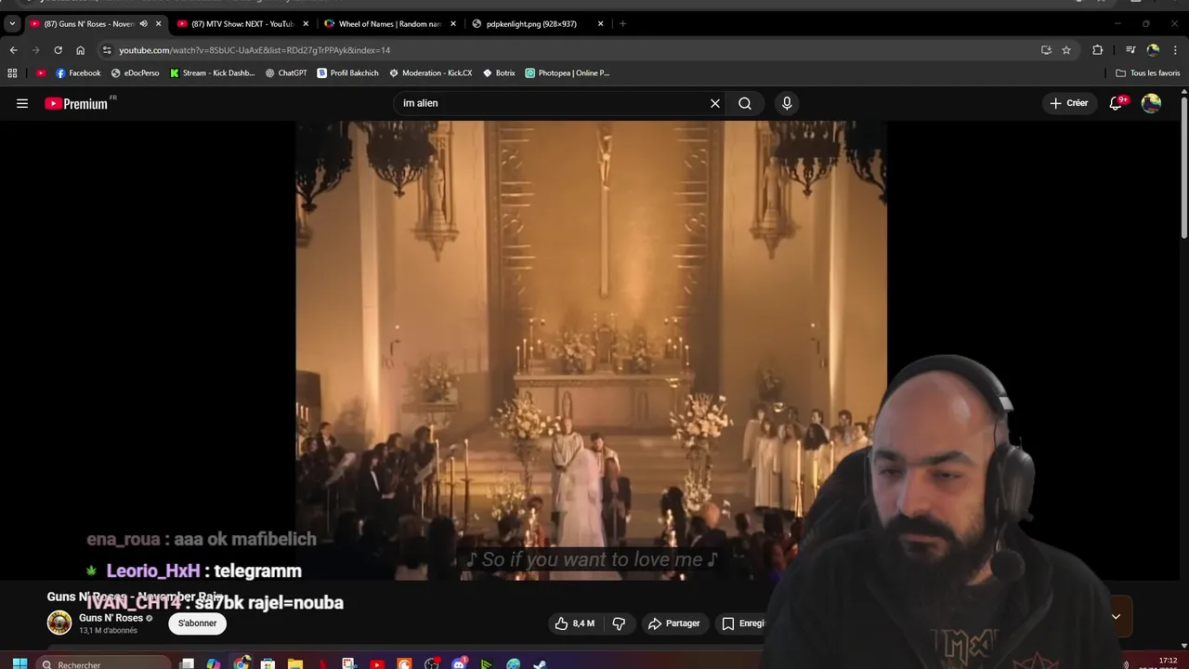Open a new browser tab
Image resolution: width=1189 pixels, height=669 pixels.
pos(622,24)
